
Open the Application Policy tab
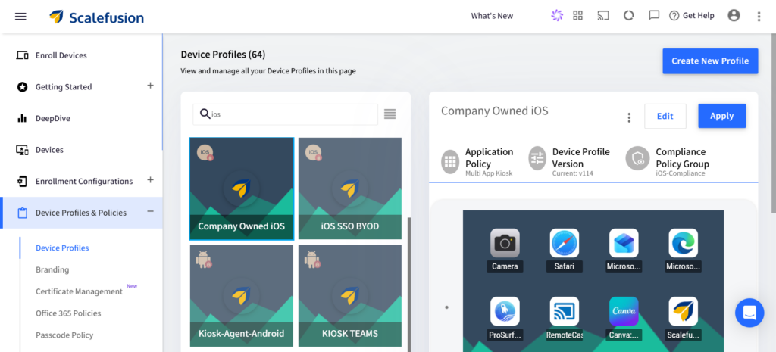pos(477,161)
